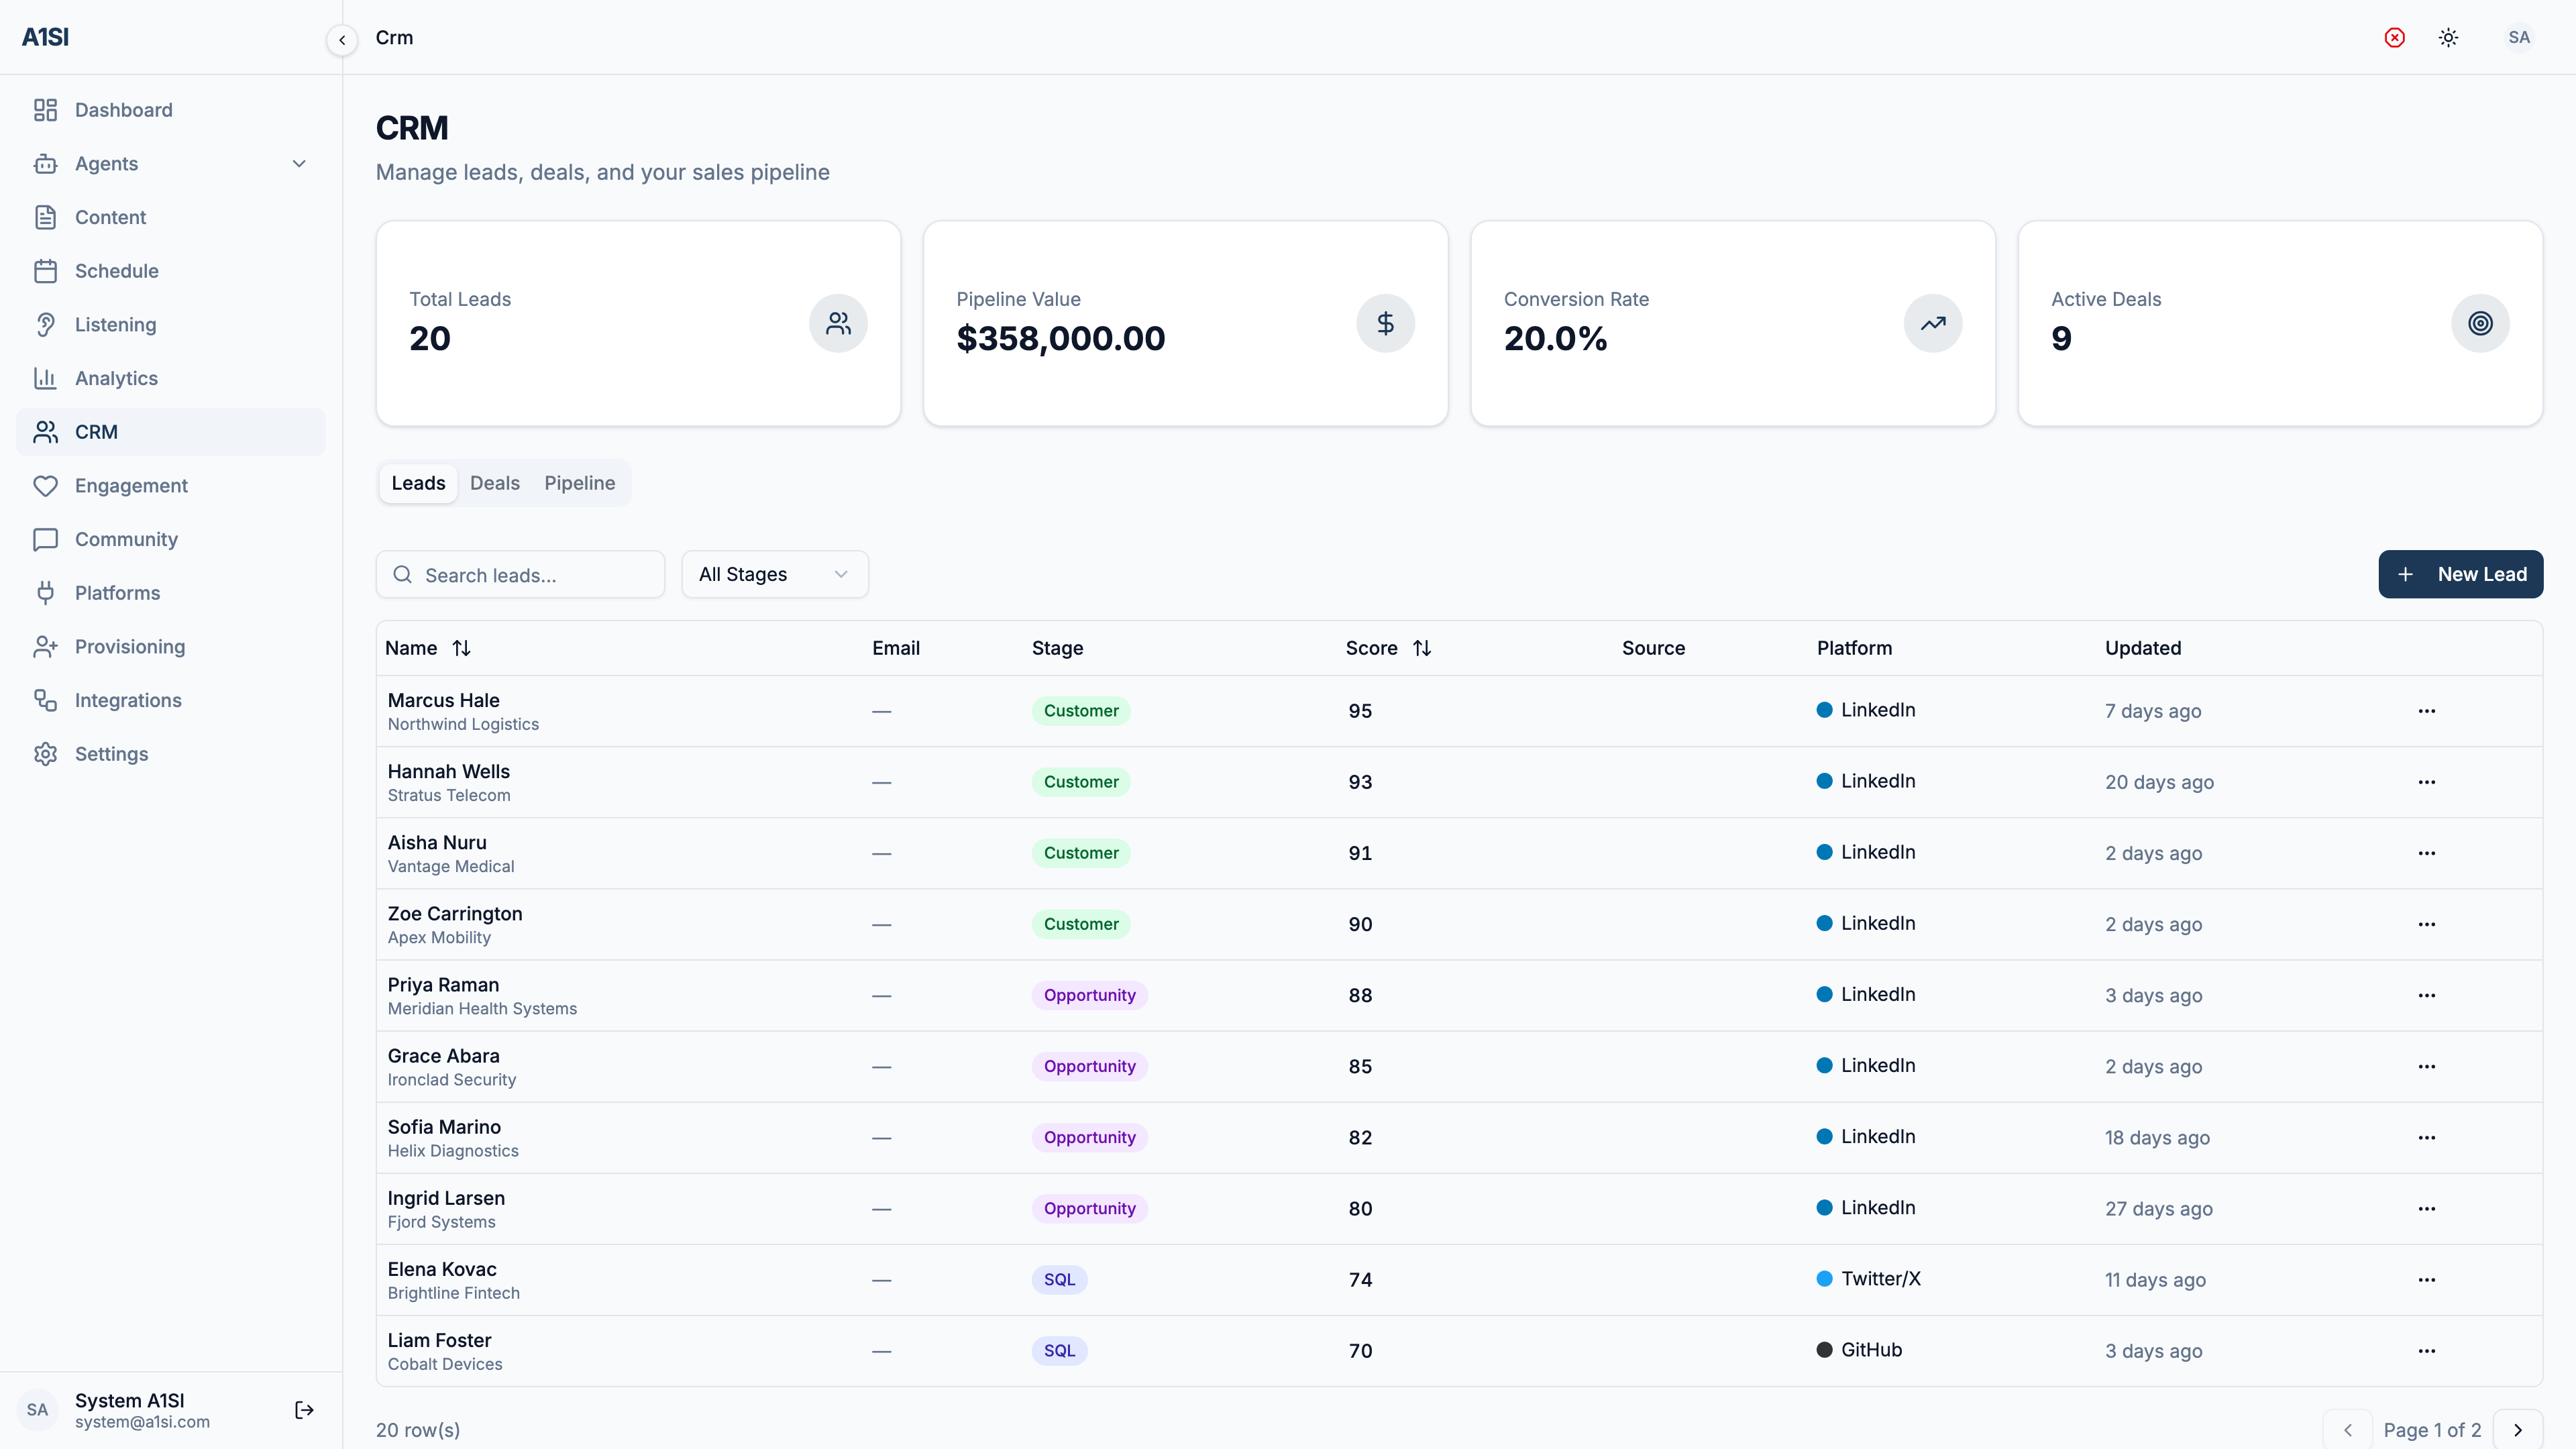Click the Stratus Telecom company text
This screenshot has width=2576, height=1449.
coord(449,796)
